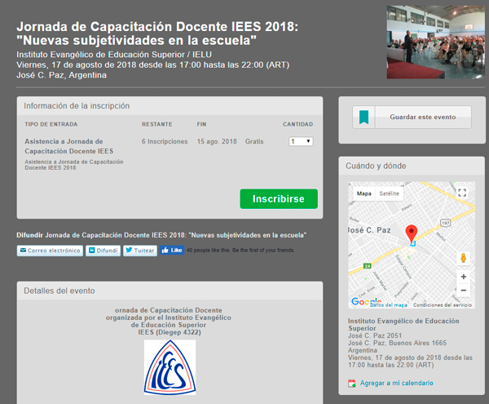
Task: Click '40 people like this' text
Action: coord(209,250)
